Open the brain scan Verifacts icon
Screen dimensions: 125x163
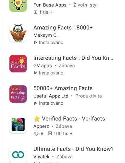point(18,124)
